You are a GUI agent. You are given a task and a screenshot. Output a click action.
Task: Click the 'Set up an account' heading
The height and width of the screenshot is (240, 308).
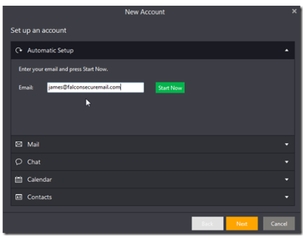[39, 30]
